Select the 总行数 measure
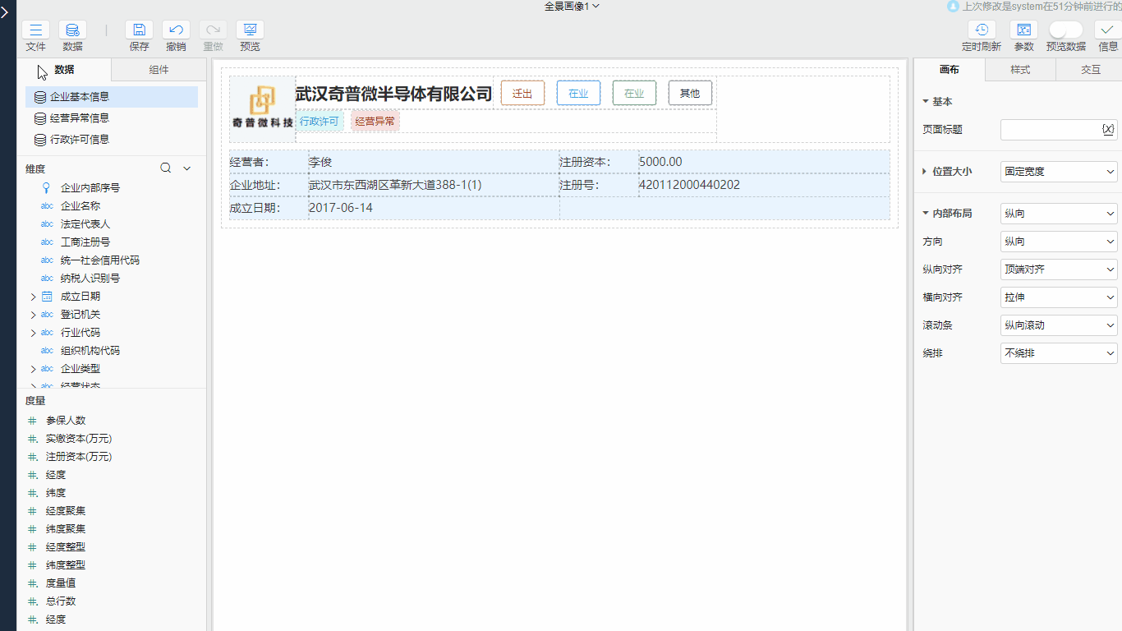This screenshot has width=1122, height=631. coord(61,601)
